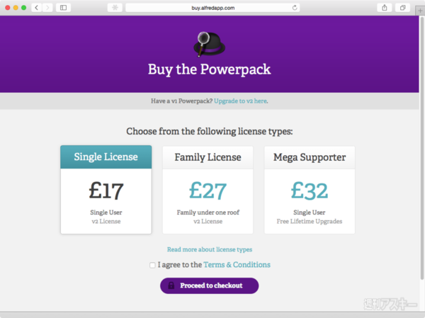Click the Alfred hat logo

pyautogui.click(x=209, y=42)
